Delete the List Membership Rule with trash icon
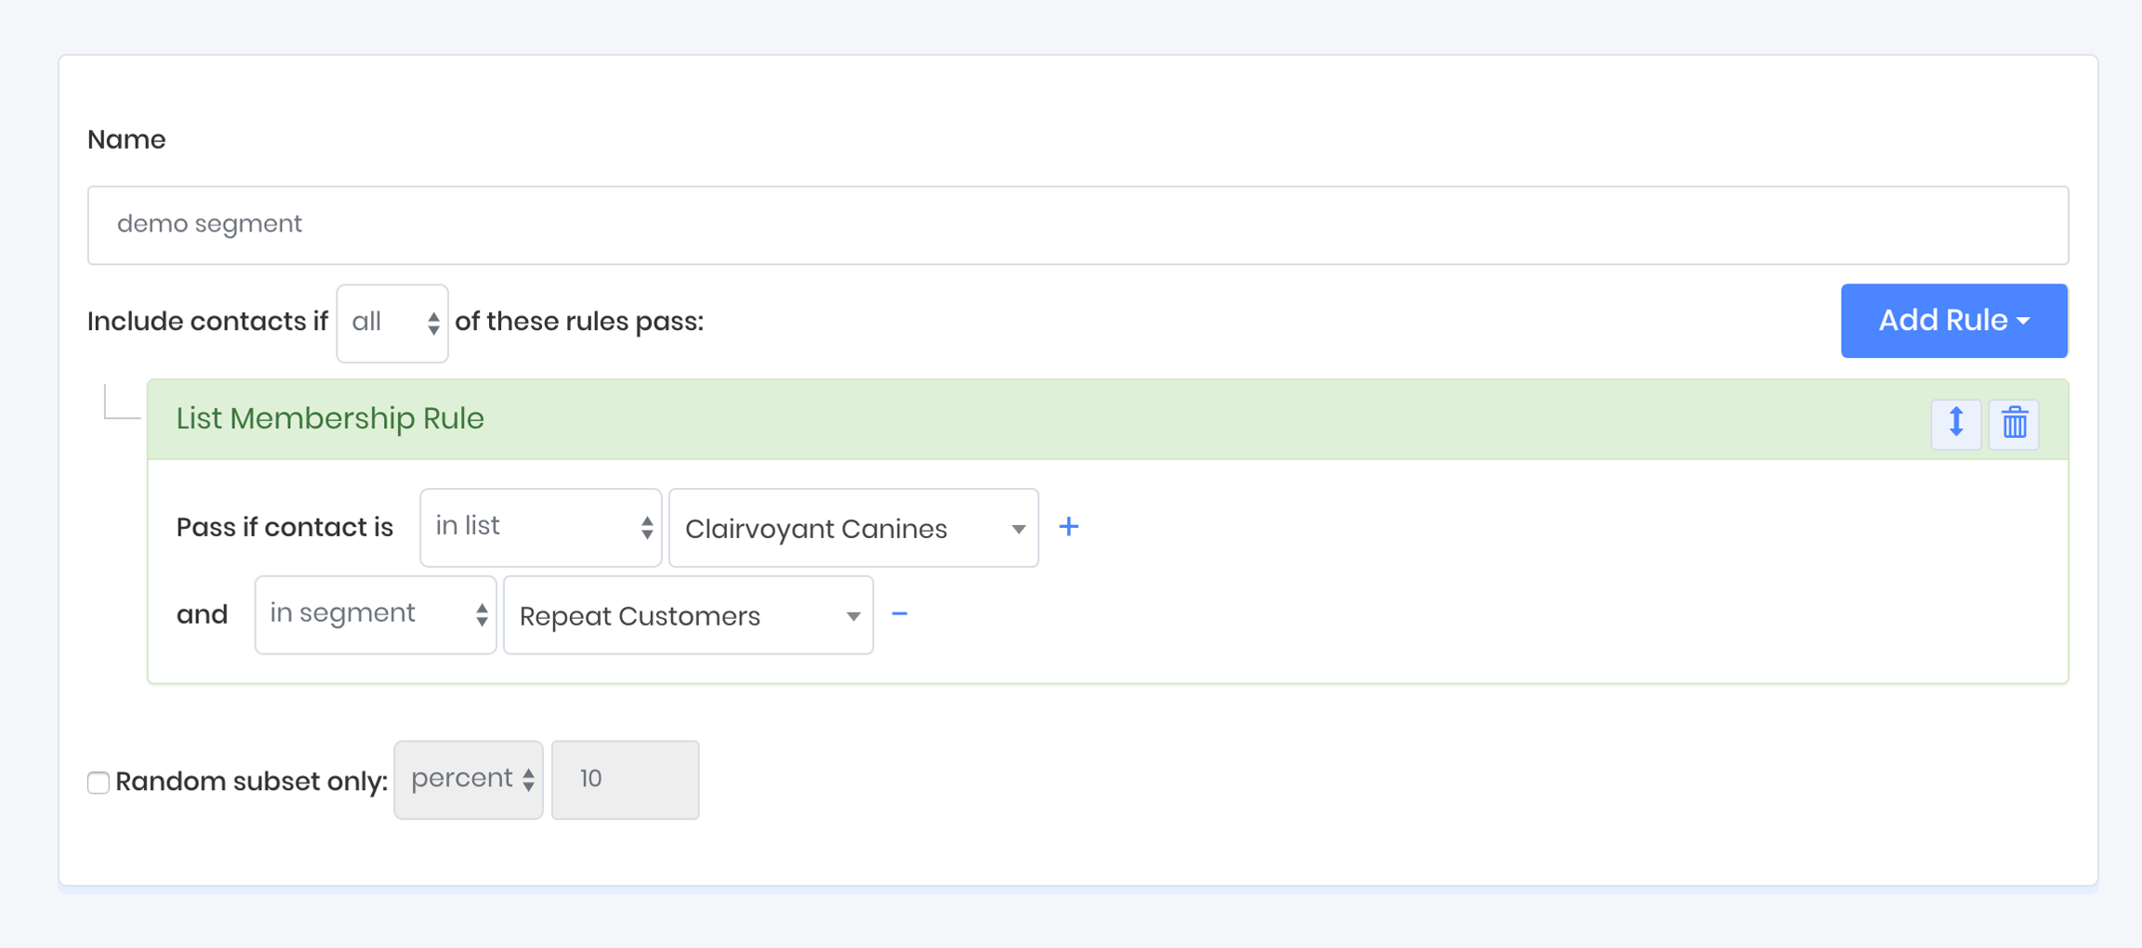 point(2014,423)
